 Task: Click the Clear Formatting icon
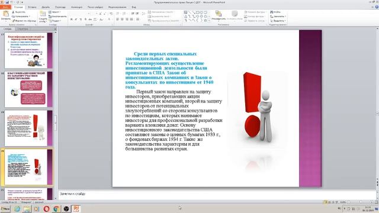click(111, 14)
